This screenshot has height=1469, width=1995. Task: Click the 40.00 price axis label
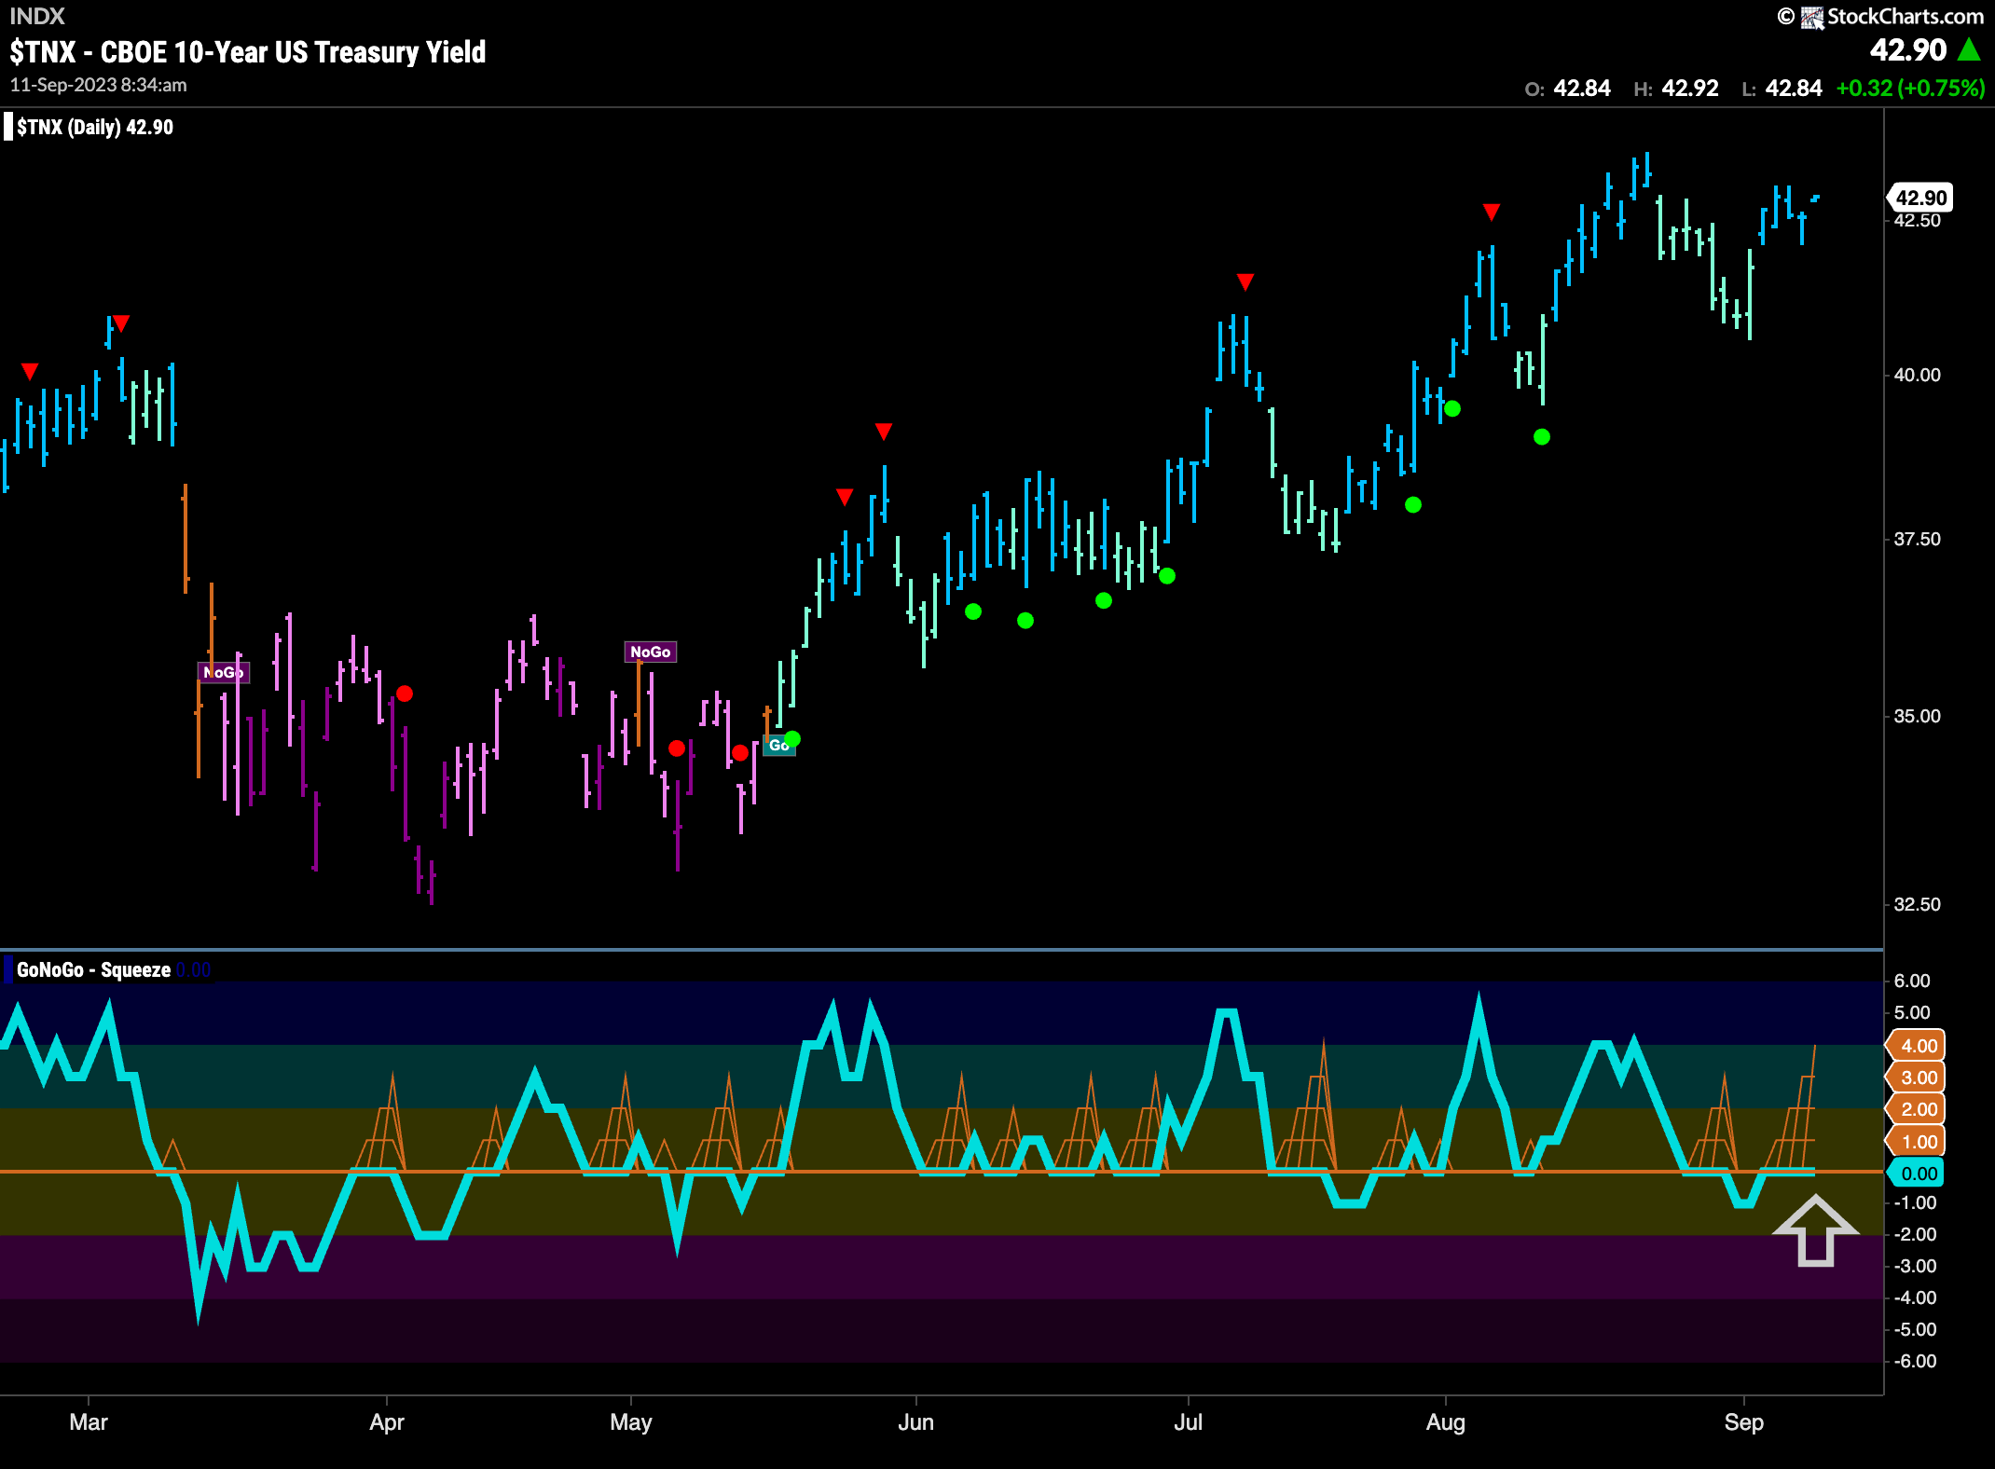[x=1918, y=375]
